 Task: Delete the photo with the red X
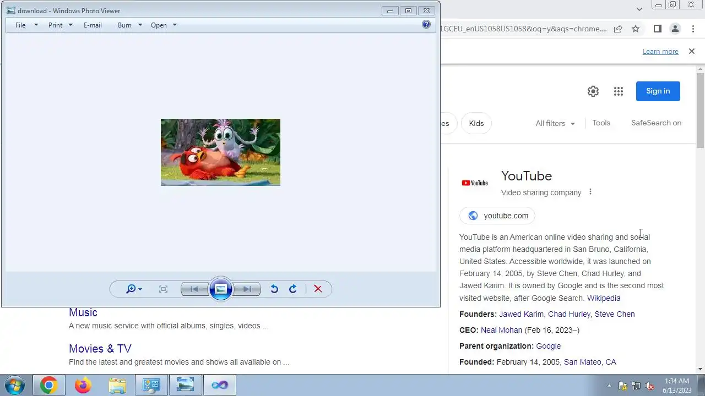pos(318,289)
